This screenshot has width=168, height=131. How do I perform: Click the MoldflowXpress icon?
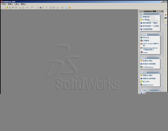pos(141,85)
